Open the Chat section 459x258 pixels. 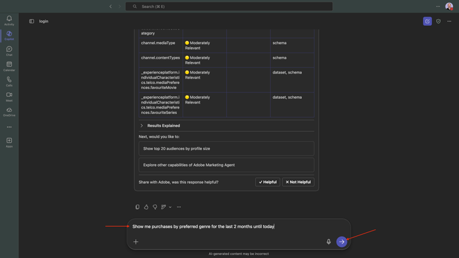coord(9,51)
